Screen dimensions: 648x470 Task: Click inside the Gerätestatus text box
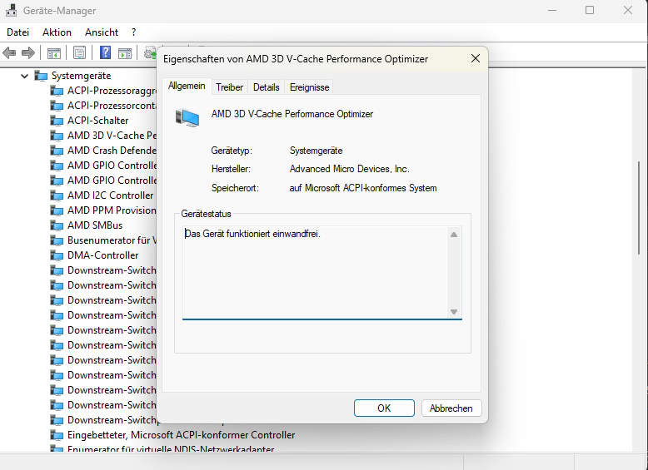click(316, 273)
